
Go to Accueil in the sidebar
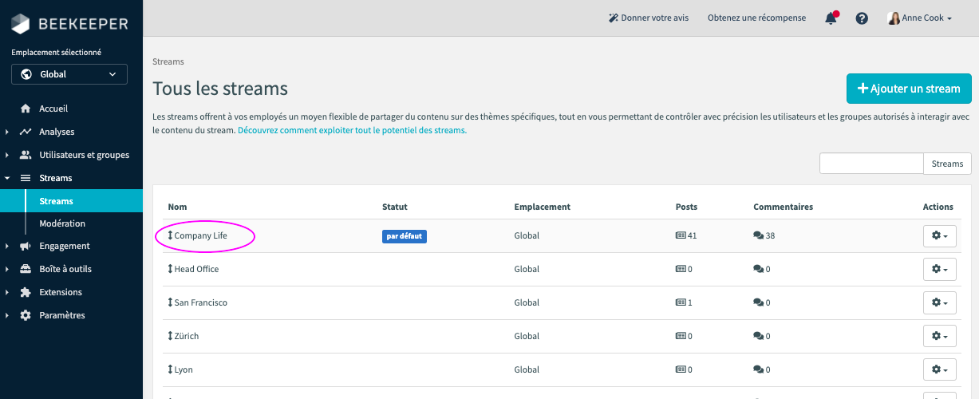pos(53,109)
